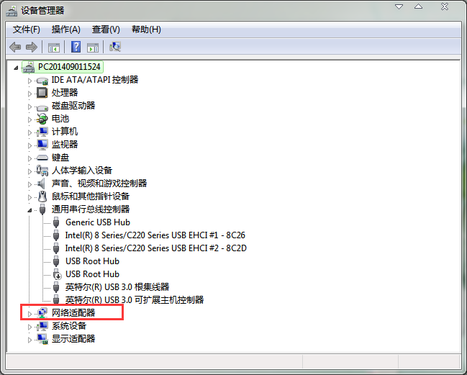Image resolution: width=467 pixels, height=375 pixels.
Task: Expand the IDE ATA/ATAPI 控制器 node
Action: 30,80
